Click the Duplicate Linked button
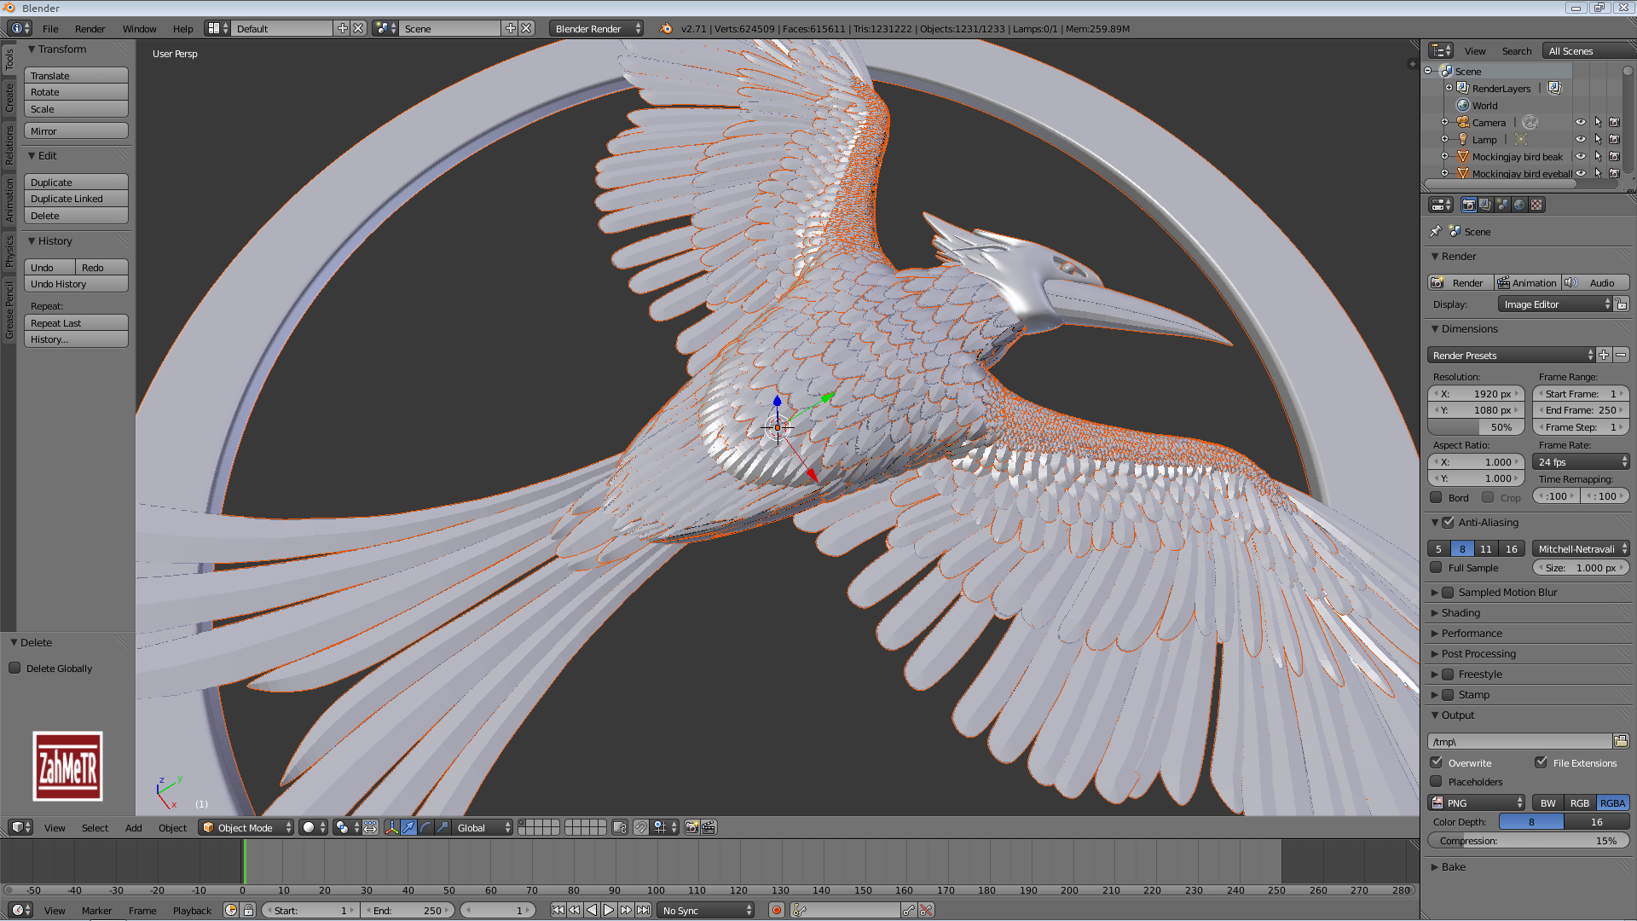The height and width of the screenshot is (921, 1637). point(76,199)
